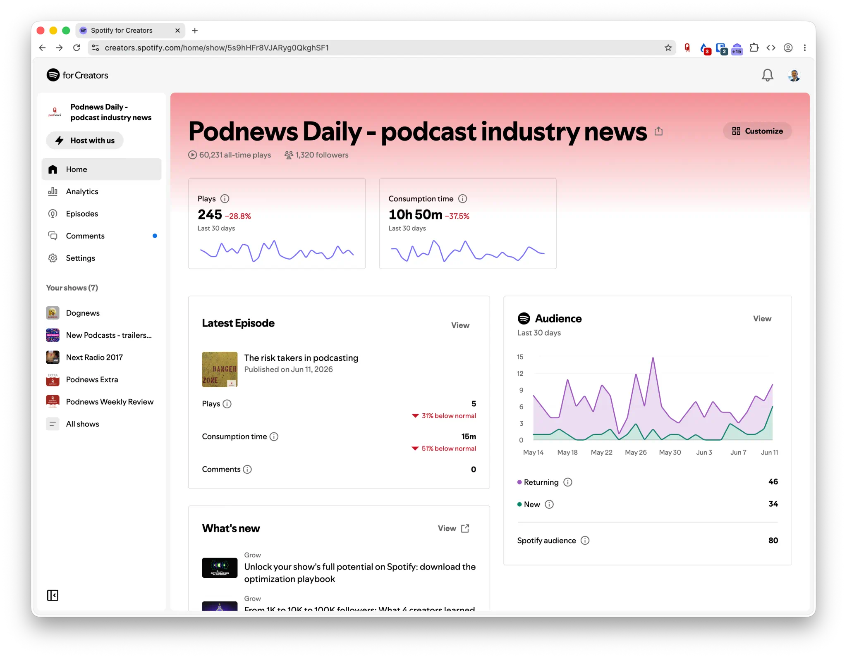The image size is (847, 658).
Task: Go to Home in sidebar
Action: [x=101, y=169]
